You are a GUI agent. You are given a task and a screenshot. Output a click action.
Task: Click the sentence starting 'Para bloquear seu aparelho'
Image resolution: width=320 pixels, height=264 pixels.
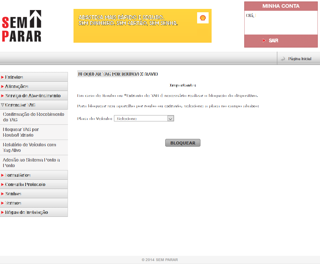click(x=168, y=106)
